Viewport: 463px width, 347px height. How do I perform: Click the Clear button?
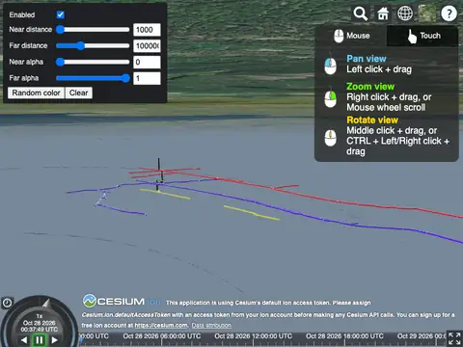click(x=79, y=93)
